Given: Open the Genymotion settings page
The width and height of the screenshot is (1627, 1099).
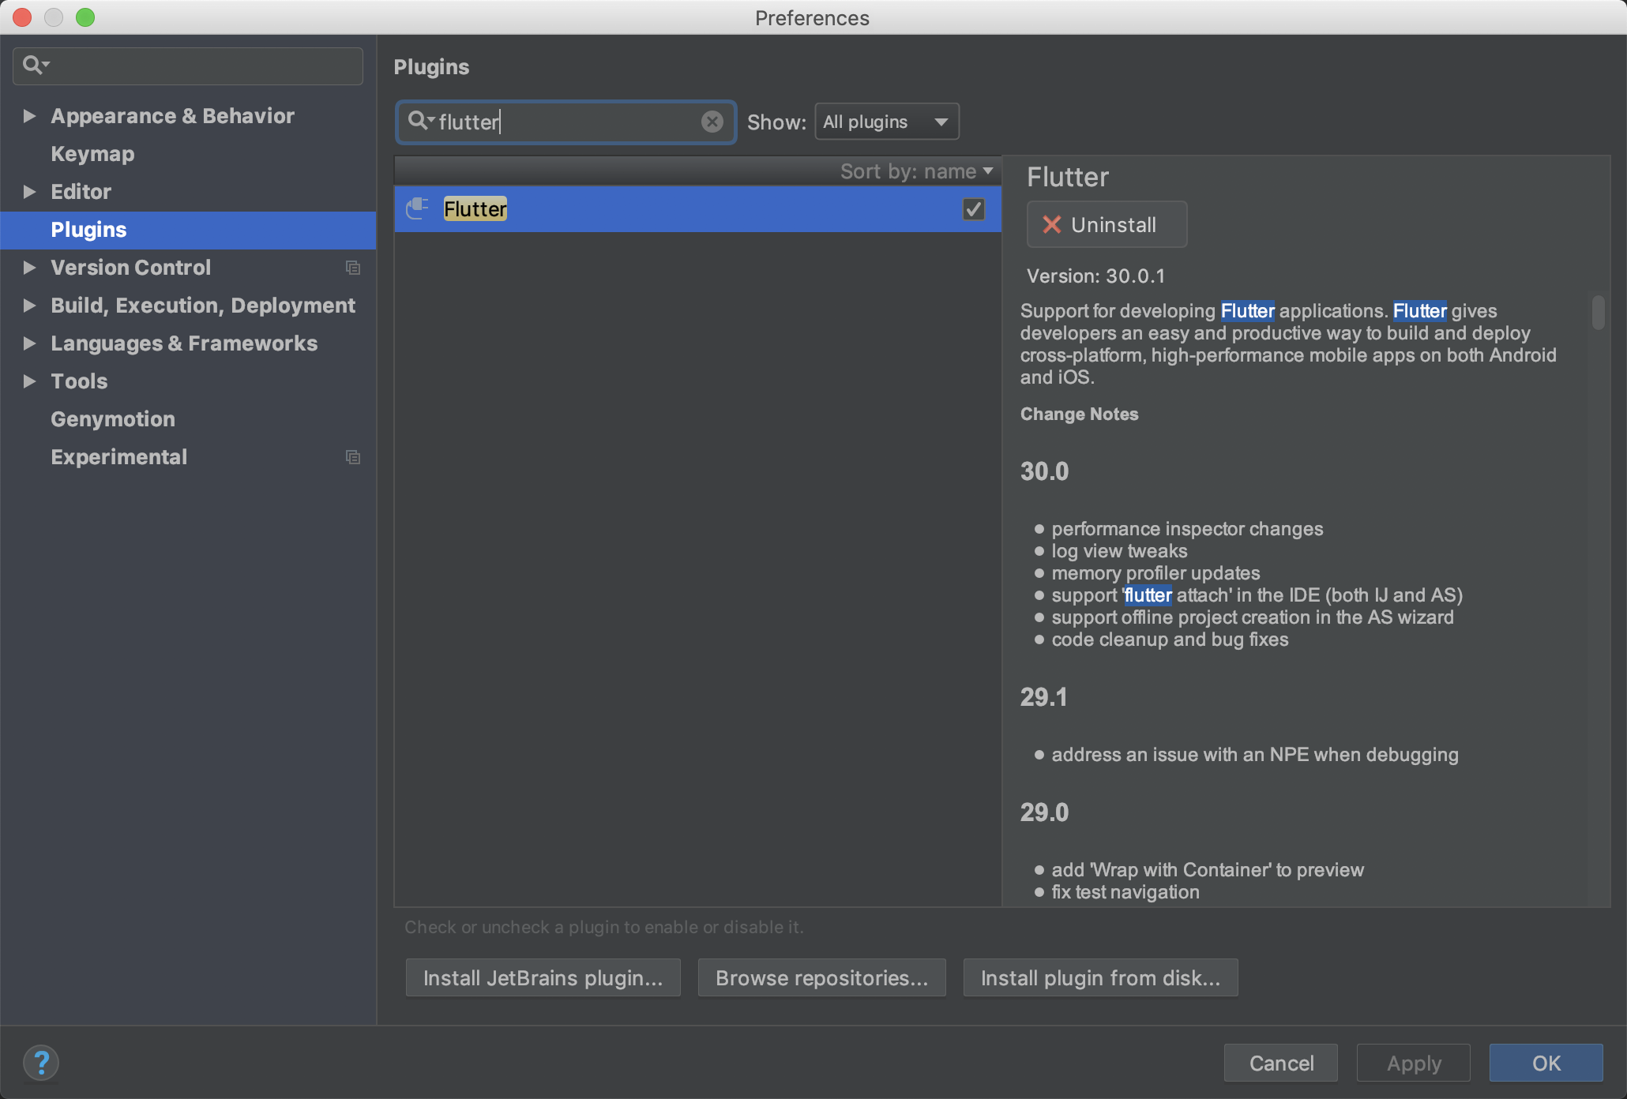Looking at the screenshot, I should point(113,419).
